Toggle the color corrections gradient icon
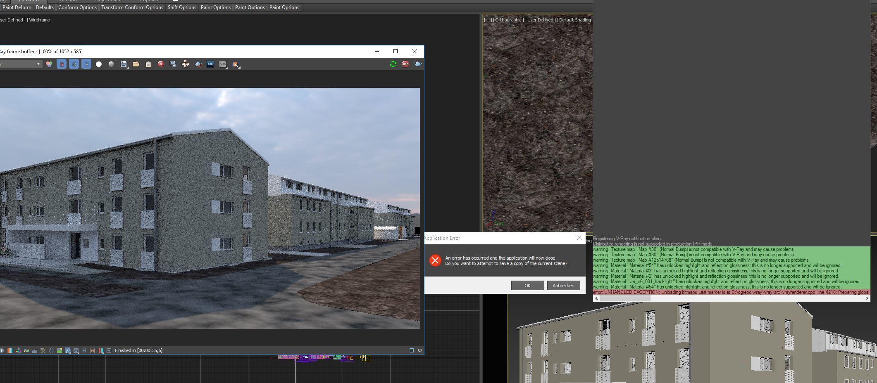Screen dimensions: 877x383 [x=10, y=350]
